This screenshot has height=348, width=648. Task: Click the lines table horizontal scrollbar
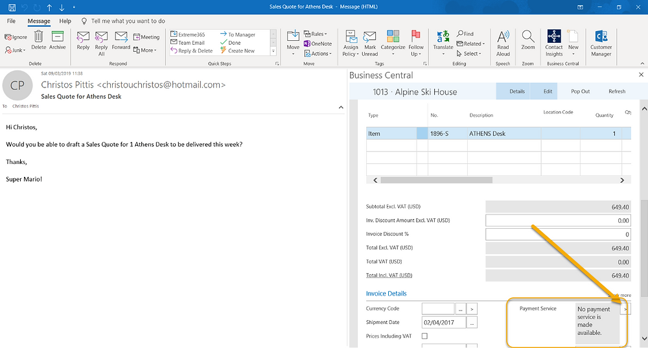click(x=436, y=180)
